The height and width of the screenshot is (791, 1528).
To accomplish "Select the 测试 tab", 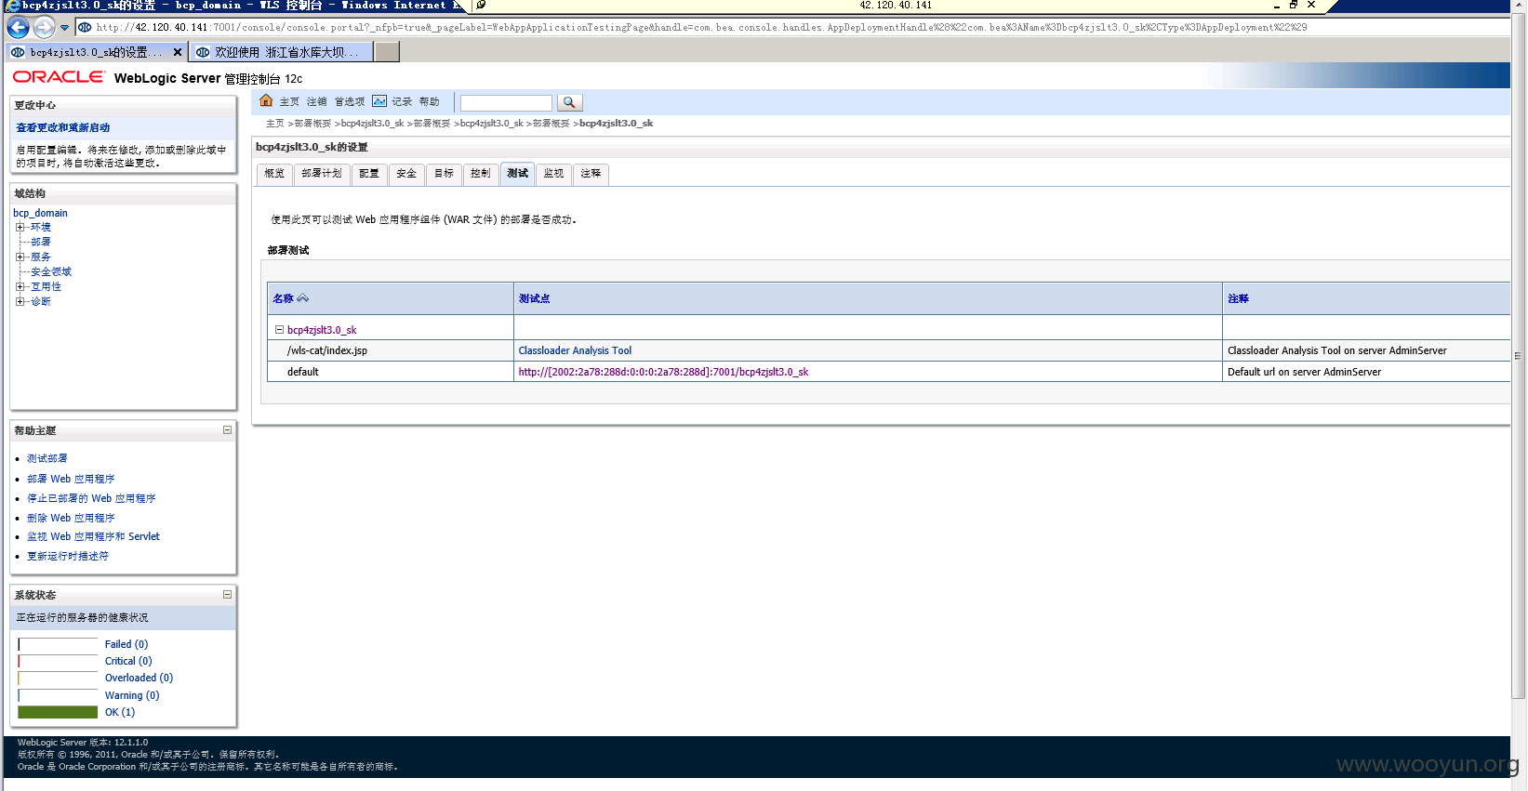I will (x=517, y=174).
